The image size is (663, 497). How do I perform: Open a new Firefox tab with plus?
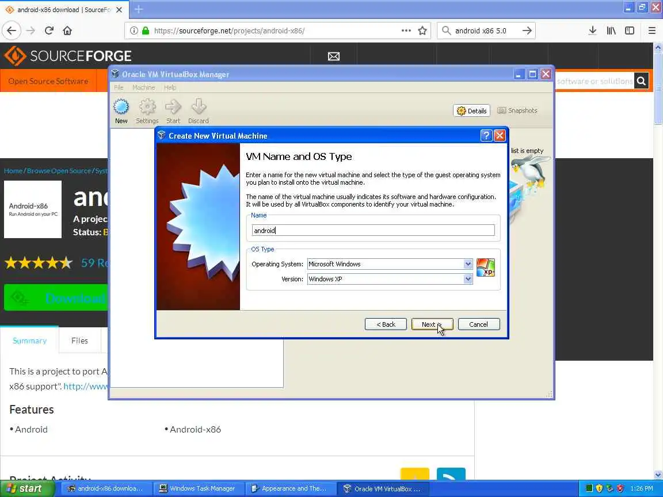pyautogui.click(x=139, y=9)
